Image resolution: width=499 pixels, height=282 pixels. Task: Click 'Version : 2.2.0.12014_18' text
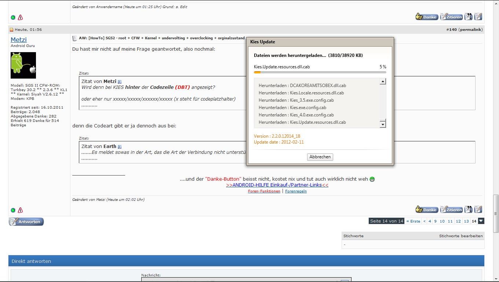pyautogui.click(x=277, y=136)
